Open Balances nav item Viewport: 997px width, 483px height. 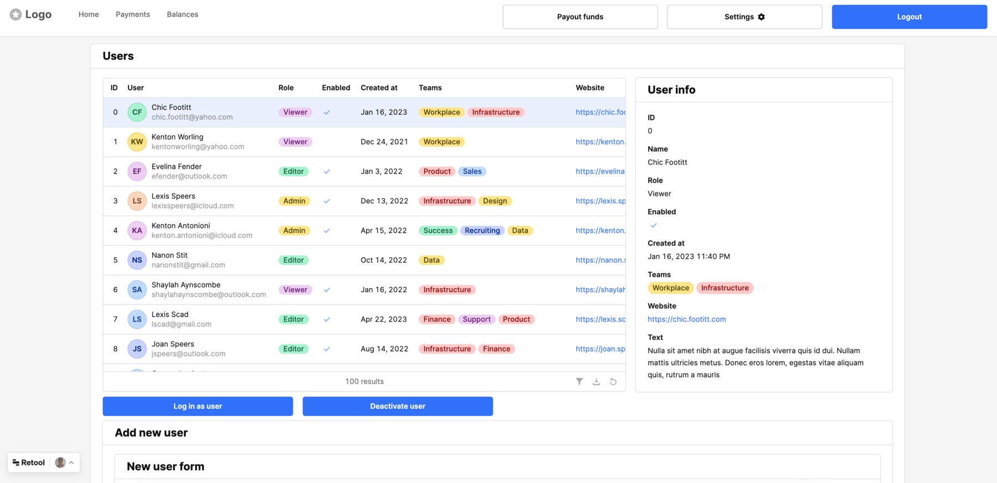click(x=182, y=14)
